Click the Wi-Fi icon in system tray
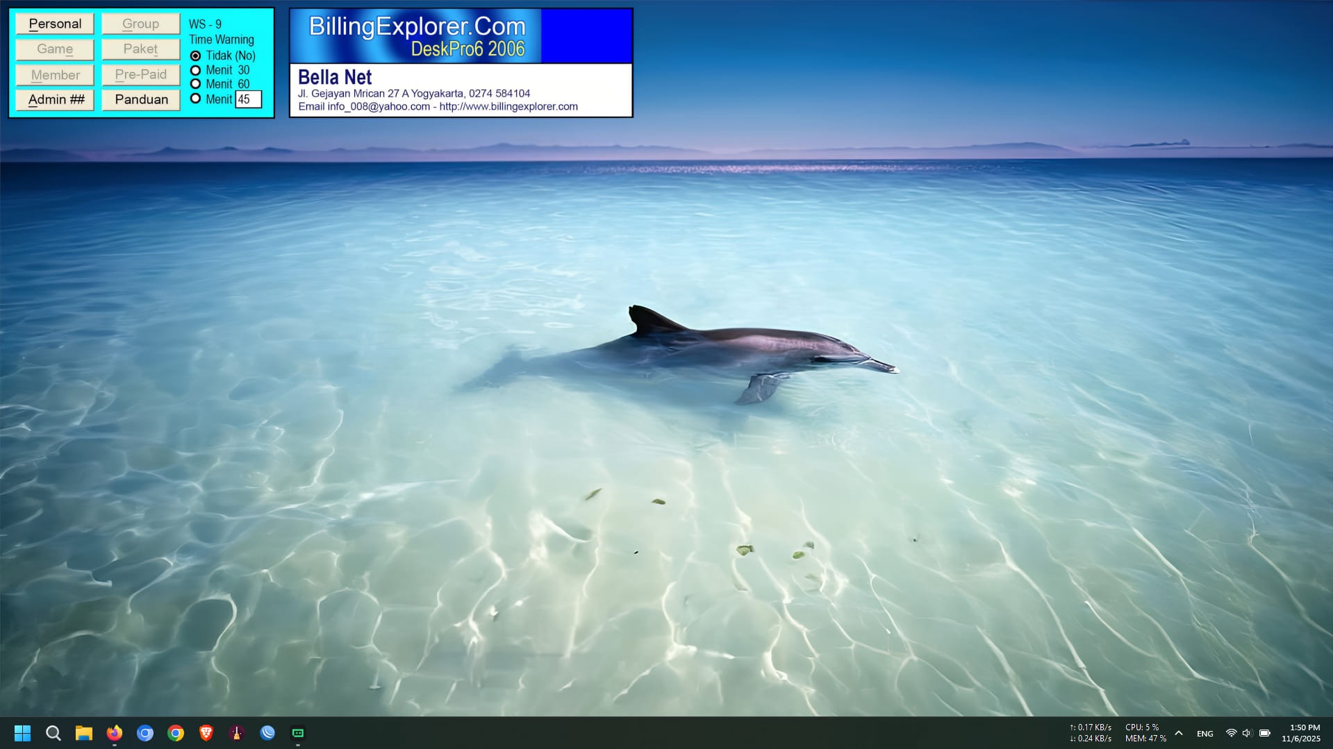 point(1231,733)
